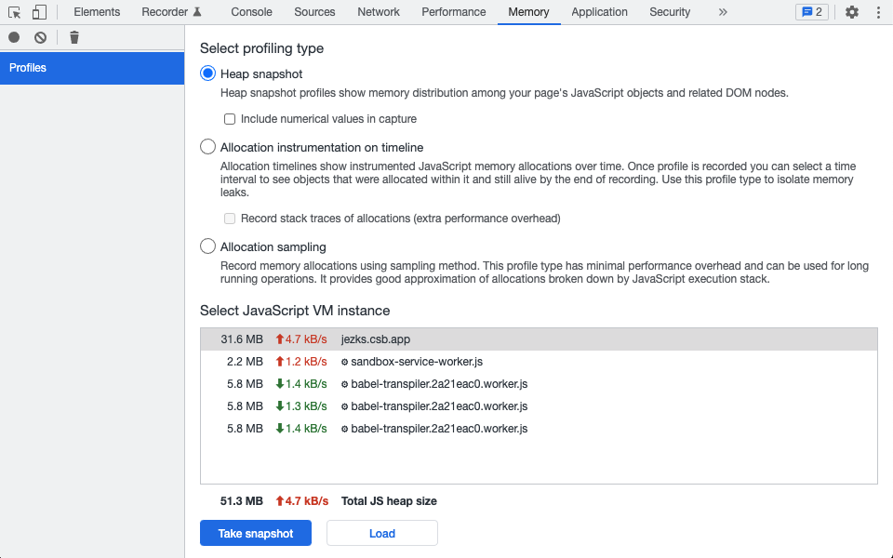893x558 pixels.
Task: Click the Take snapshot button
Action: tap(256, 533)
